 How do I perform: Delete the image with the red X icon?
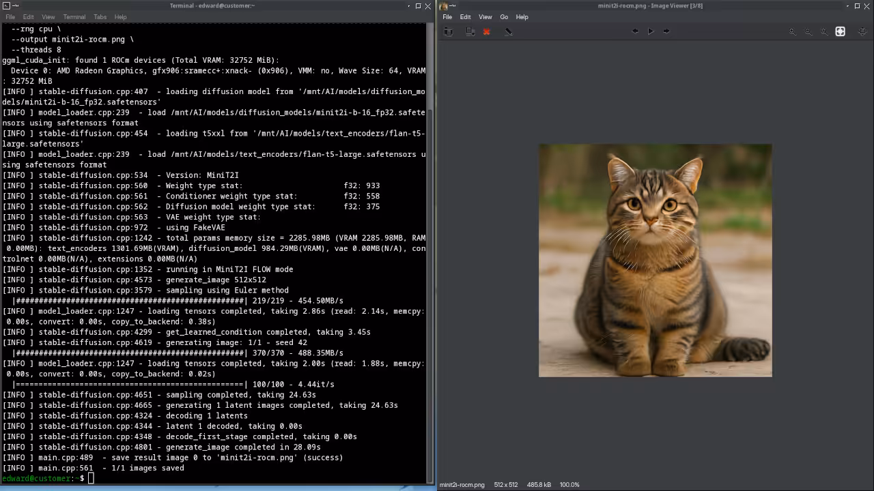pos(487,31)
